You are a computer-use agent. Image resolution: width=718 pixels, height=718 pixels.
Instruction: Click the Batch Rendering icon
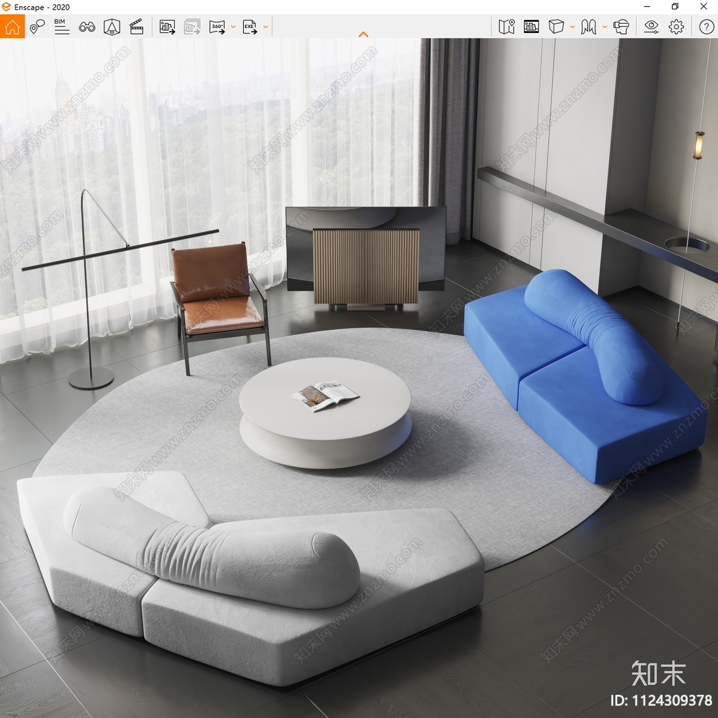192,27
